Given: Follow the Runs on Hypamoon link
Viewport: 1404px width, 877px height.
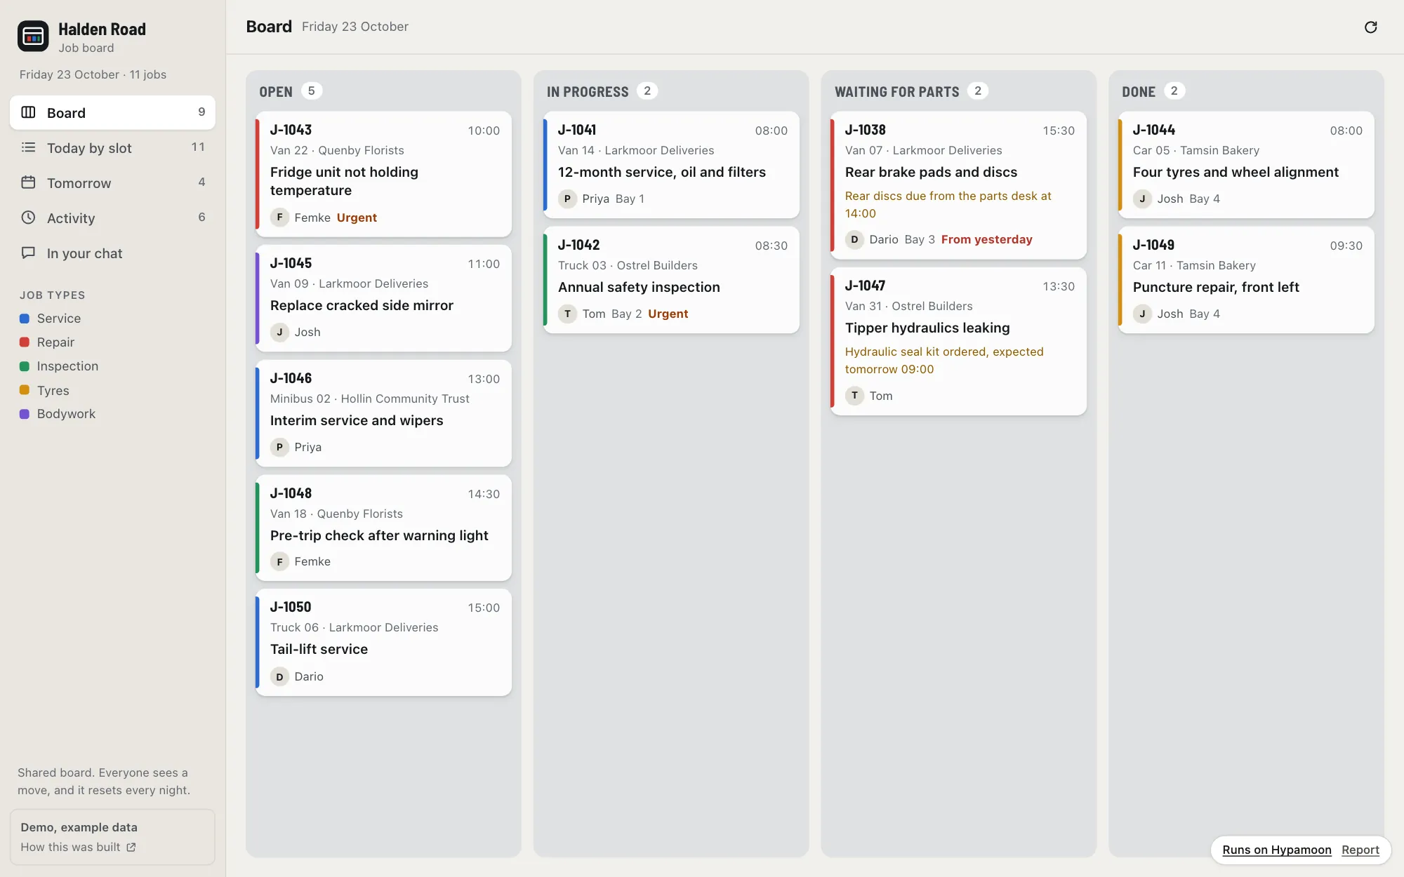Looking at the screenshot, I should point(1276,850).
